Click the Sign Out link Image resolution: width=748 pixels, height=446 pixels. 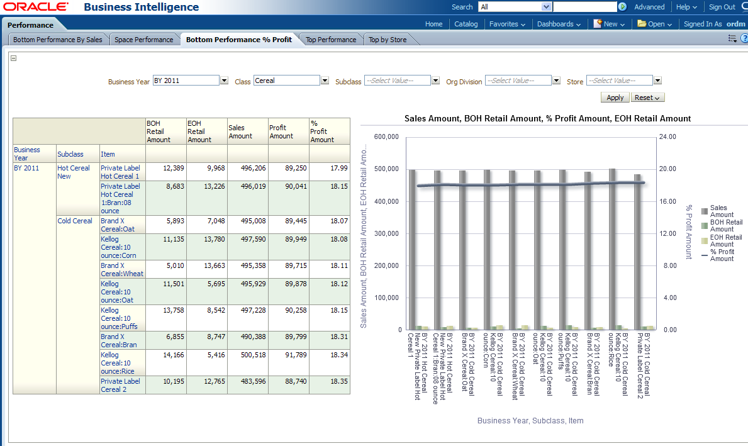722,7
